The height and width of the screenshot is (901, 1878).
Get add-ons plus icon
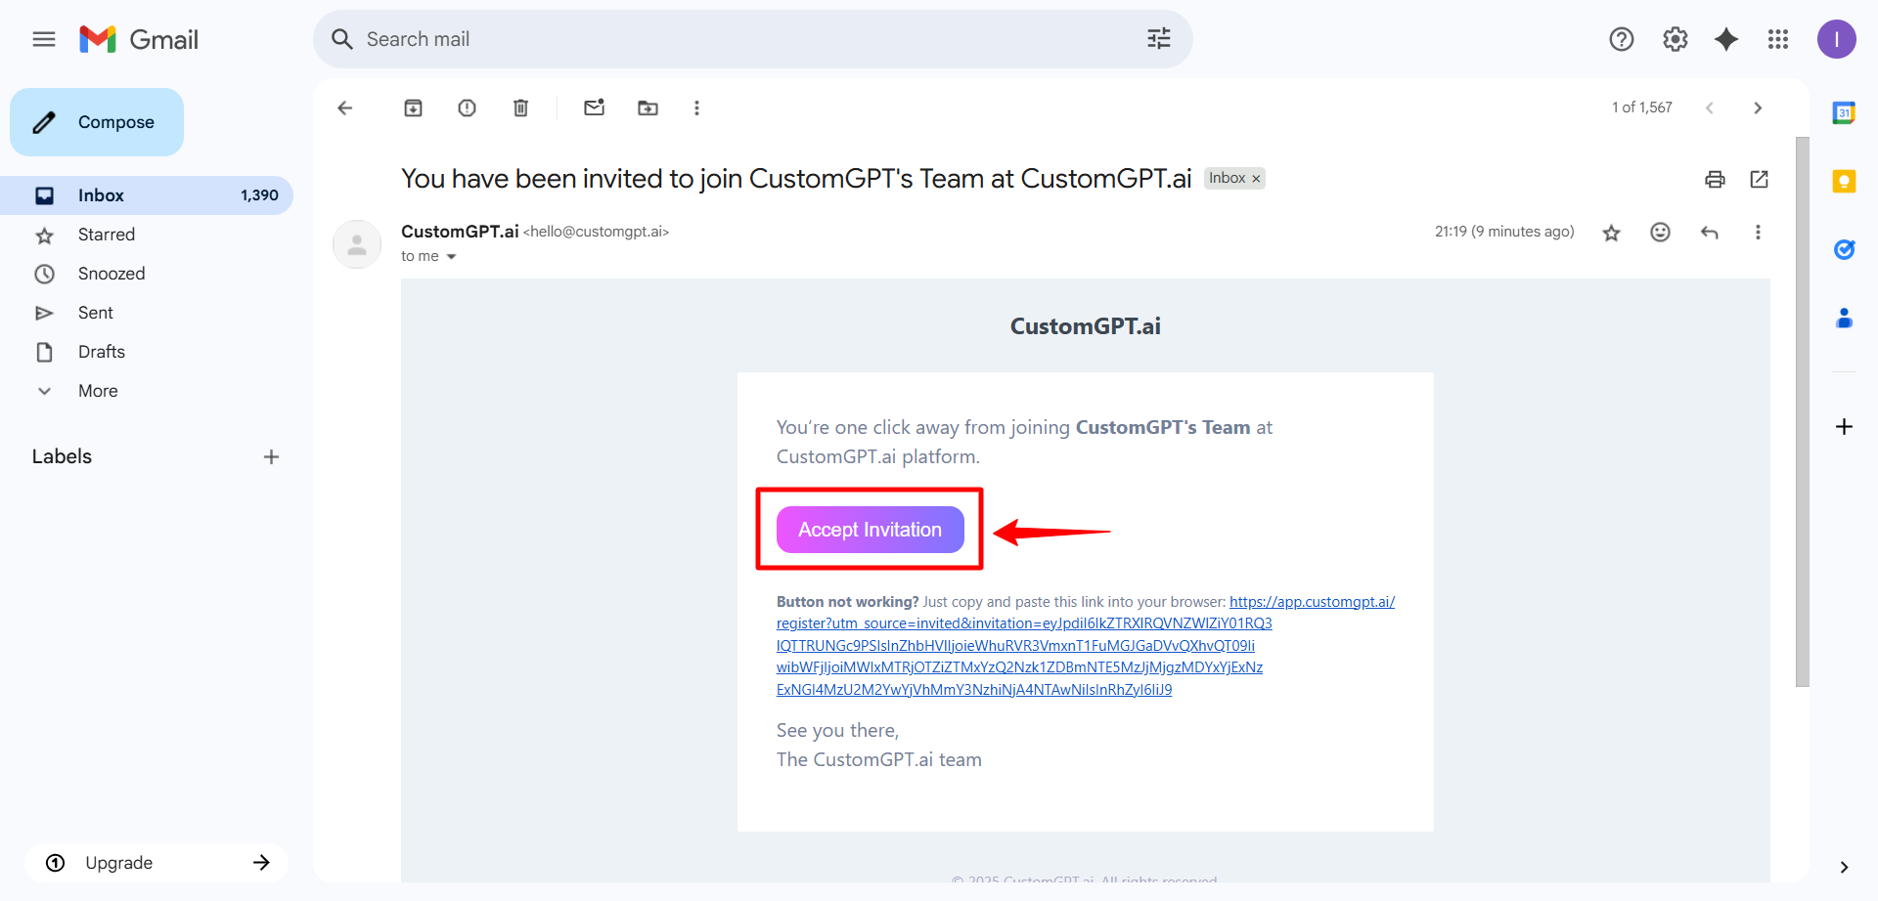[x=1844, y=427]
